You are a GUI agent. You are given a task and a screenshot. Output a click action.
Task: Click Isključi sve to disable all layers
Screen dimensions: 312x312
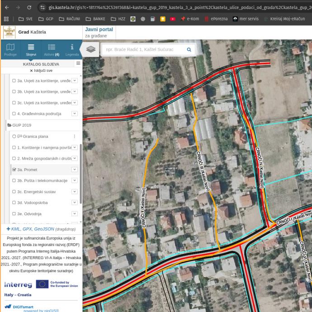[x=41, y=71]
